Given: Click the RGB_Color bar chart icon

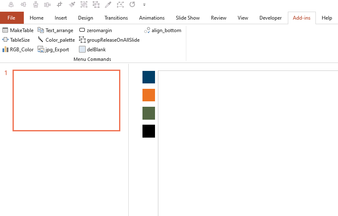Looking at the screenshot, I should (x=5, y=50).
